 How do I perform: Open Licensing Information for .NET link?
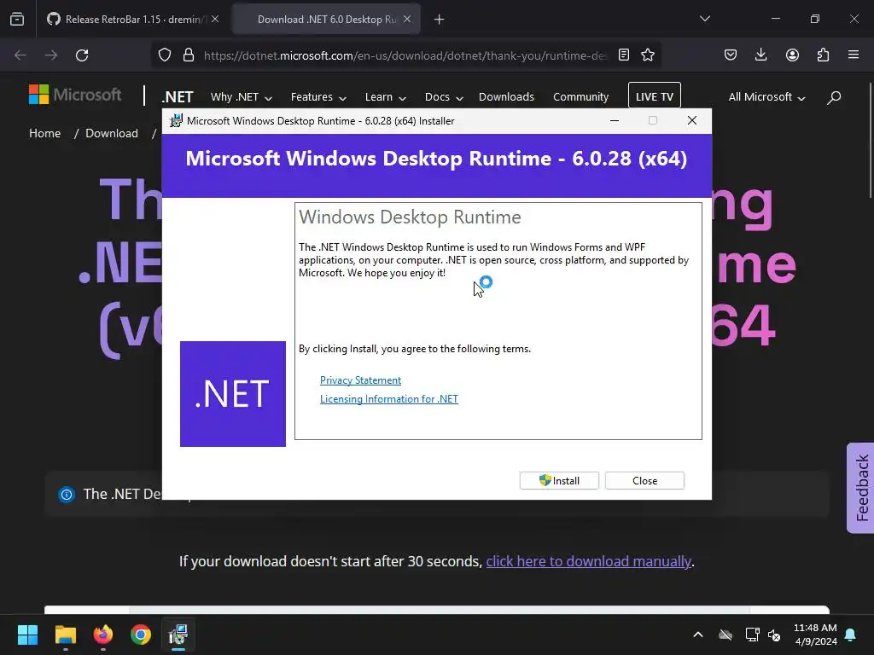pos(389,399)
